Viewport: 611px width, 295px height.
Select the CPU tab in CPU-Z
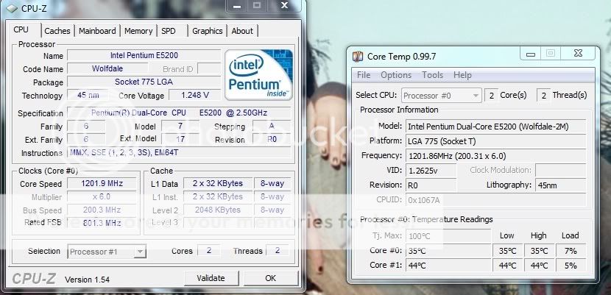pos(21,29)
